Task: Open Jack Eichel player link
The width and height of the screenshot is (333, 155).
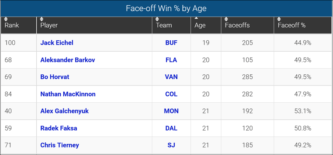Action: click(x=57, y=43)
